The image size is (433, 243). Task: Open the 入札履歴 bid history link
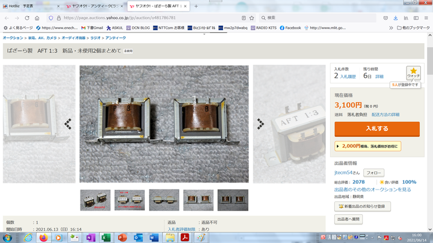(x=349, y=77)
